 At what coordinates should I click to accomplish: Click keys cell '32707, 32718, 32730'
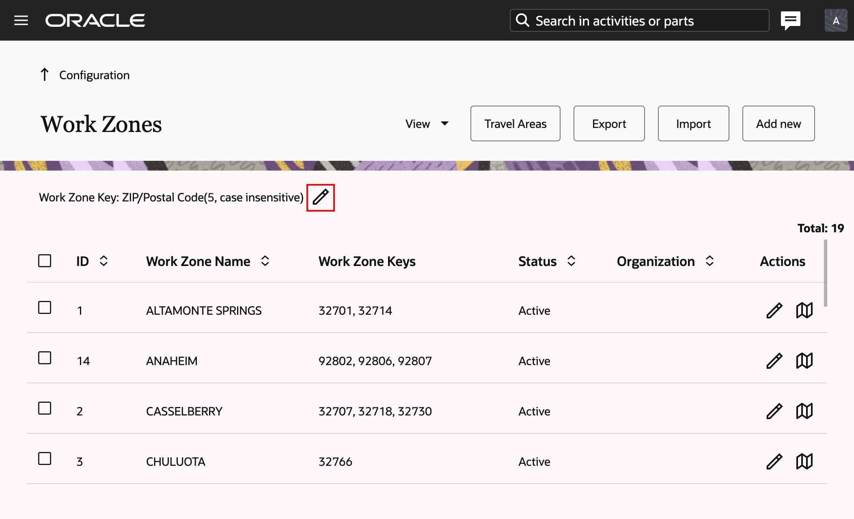tap(375, 411)
